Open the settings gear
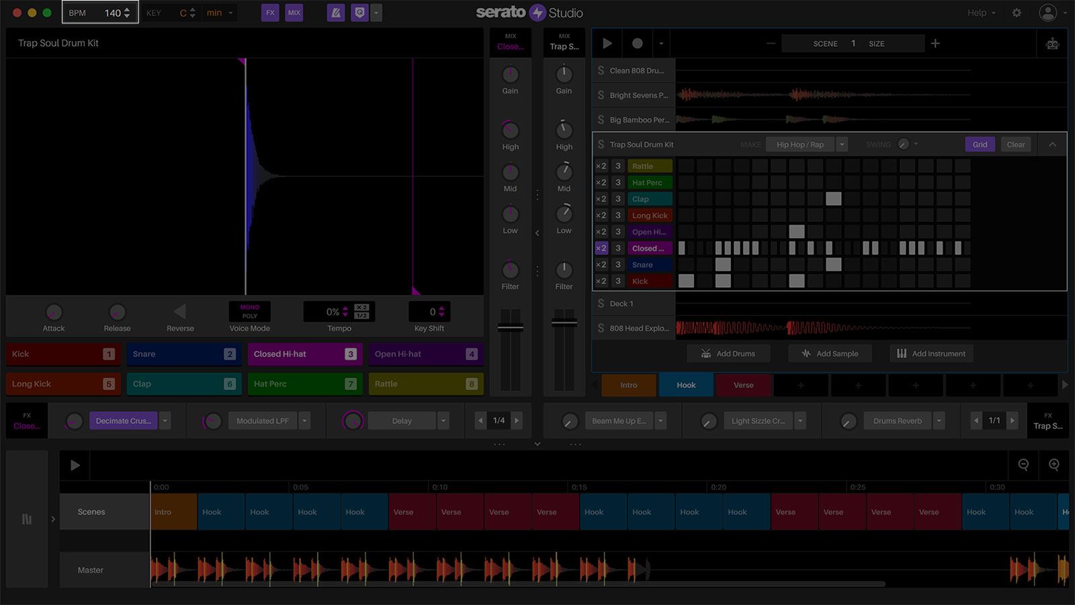 (x=1017, y=13)
